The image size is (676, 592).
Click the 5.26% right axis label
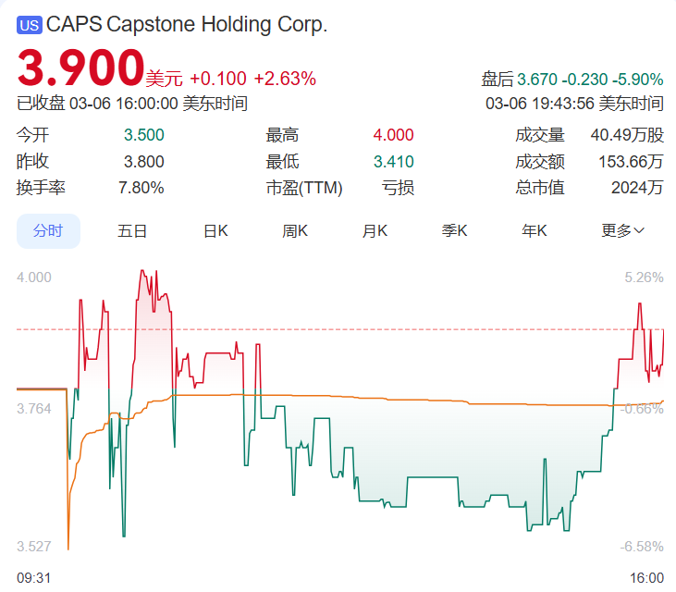tap(645, 277)
